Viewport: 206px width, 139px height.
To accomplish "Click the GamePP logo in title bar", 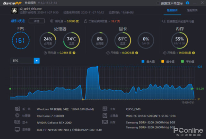I will pos(12,3).
